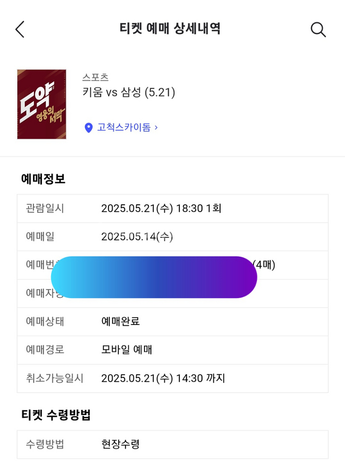Go back using the left arrow icon

click(x=20, y=30)
